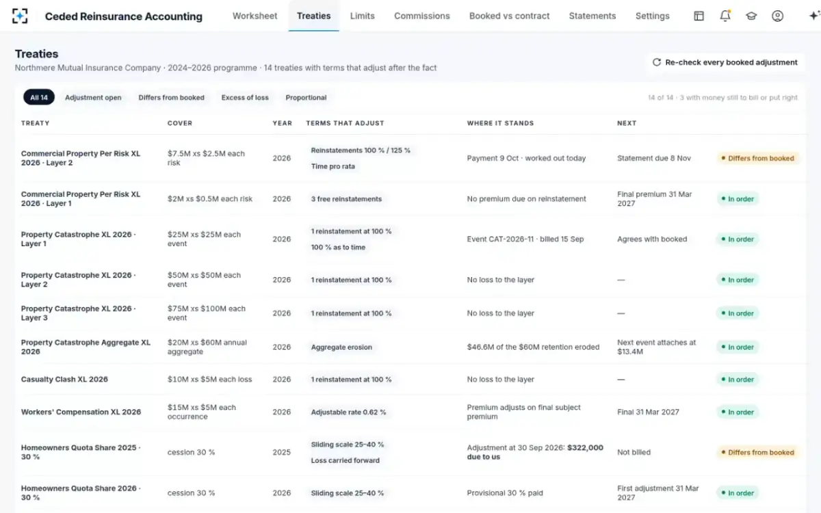Click Differs from booked badge for Layer 2

tap(757, 158)
